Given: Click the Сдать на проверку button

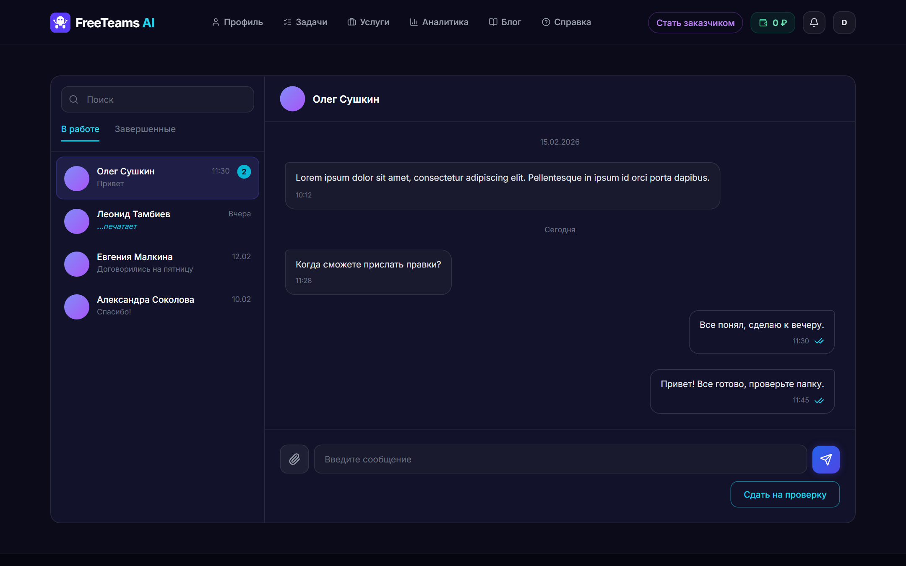Looking at the screenshot, I should click(785, 495).
